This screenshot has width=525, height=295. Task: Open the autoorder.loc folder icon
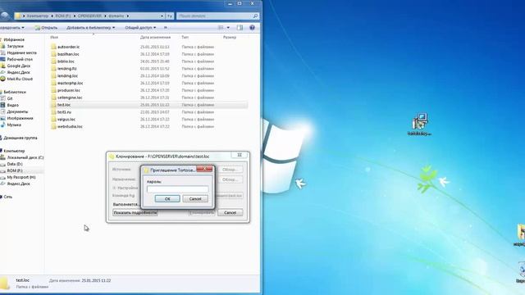click(53, 47)
